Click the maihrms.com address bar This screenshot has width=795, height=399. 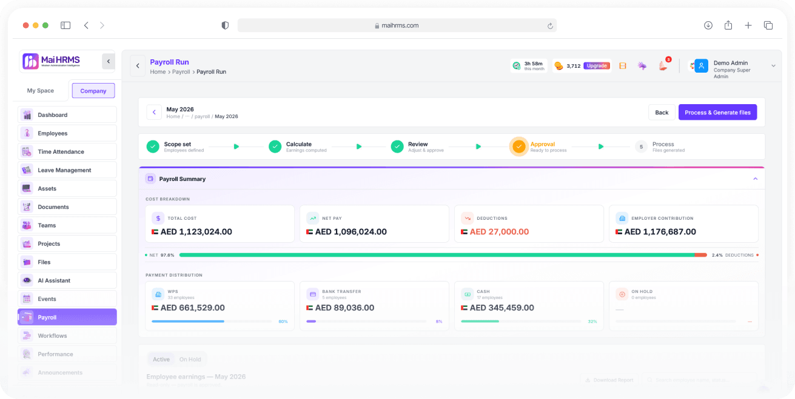click(x=397, y=25)
